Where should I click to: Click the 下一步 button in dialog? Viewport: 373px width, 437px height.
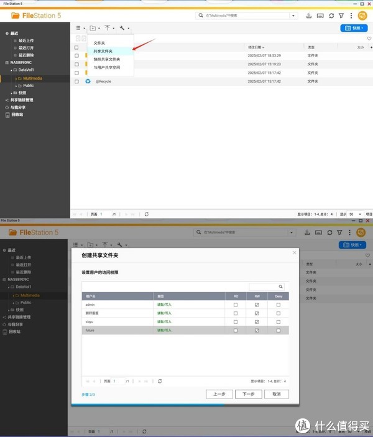[x=248, y=394]
